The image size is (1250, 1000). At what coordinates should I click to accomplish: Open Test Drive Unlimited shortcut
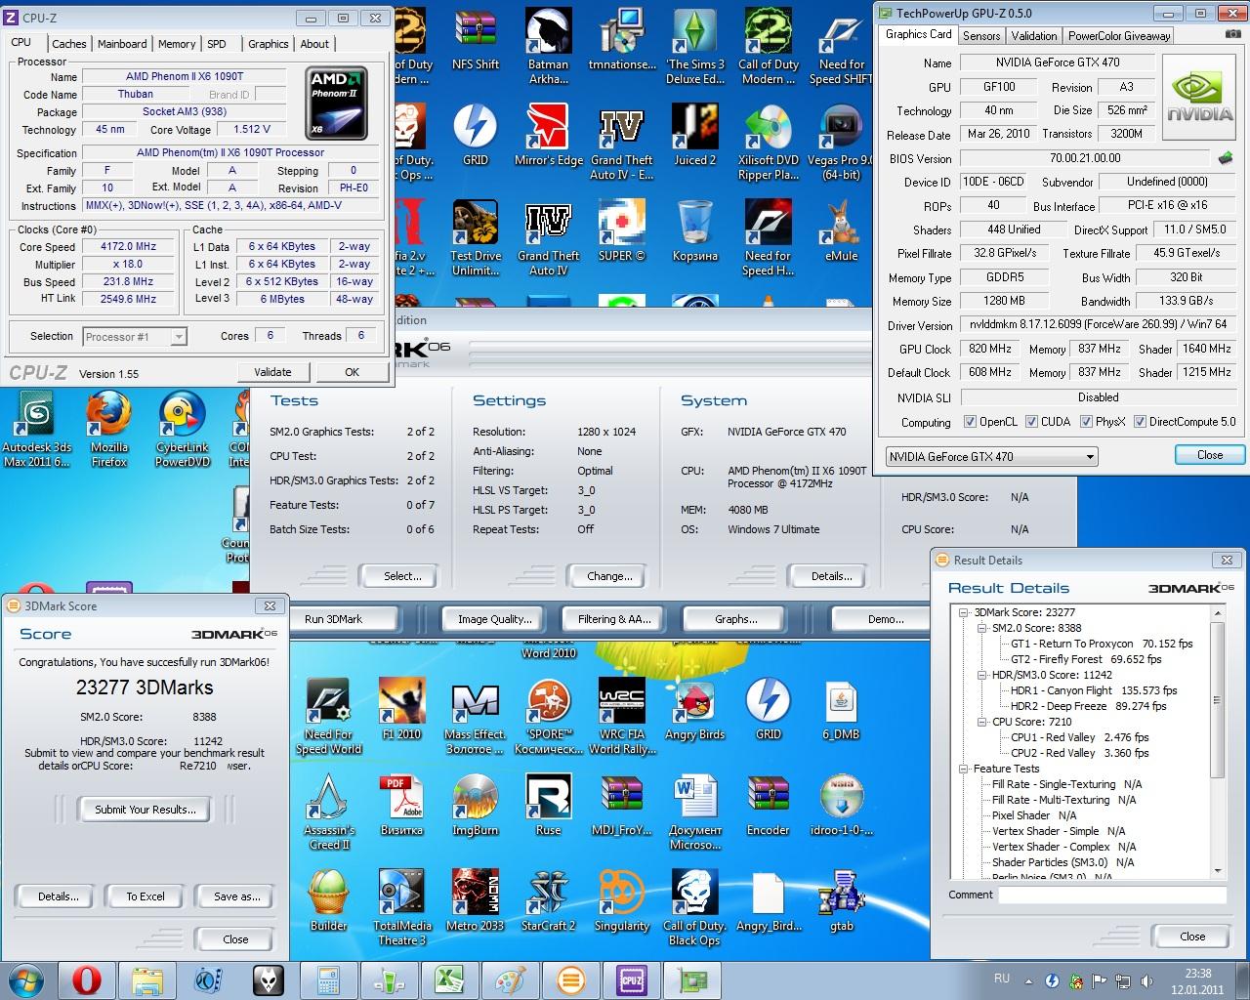[x=476, y=236]
